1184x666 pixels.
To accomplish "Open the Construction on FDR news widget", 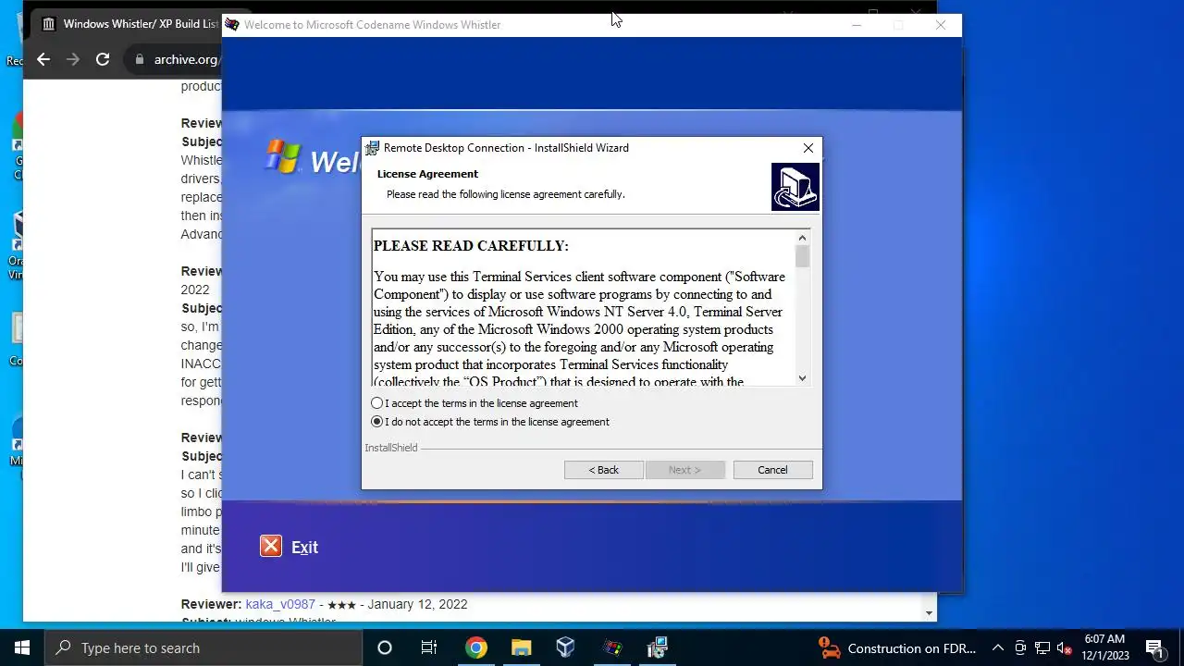I will coord(897,647).
